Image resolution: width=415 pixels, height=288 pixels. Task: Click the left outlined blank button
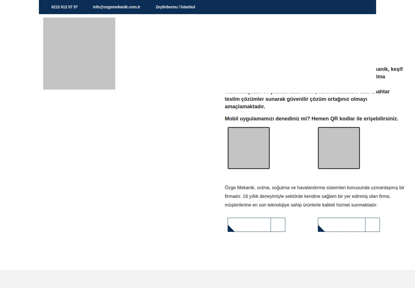(x=256, y=225)
